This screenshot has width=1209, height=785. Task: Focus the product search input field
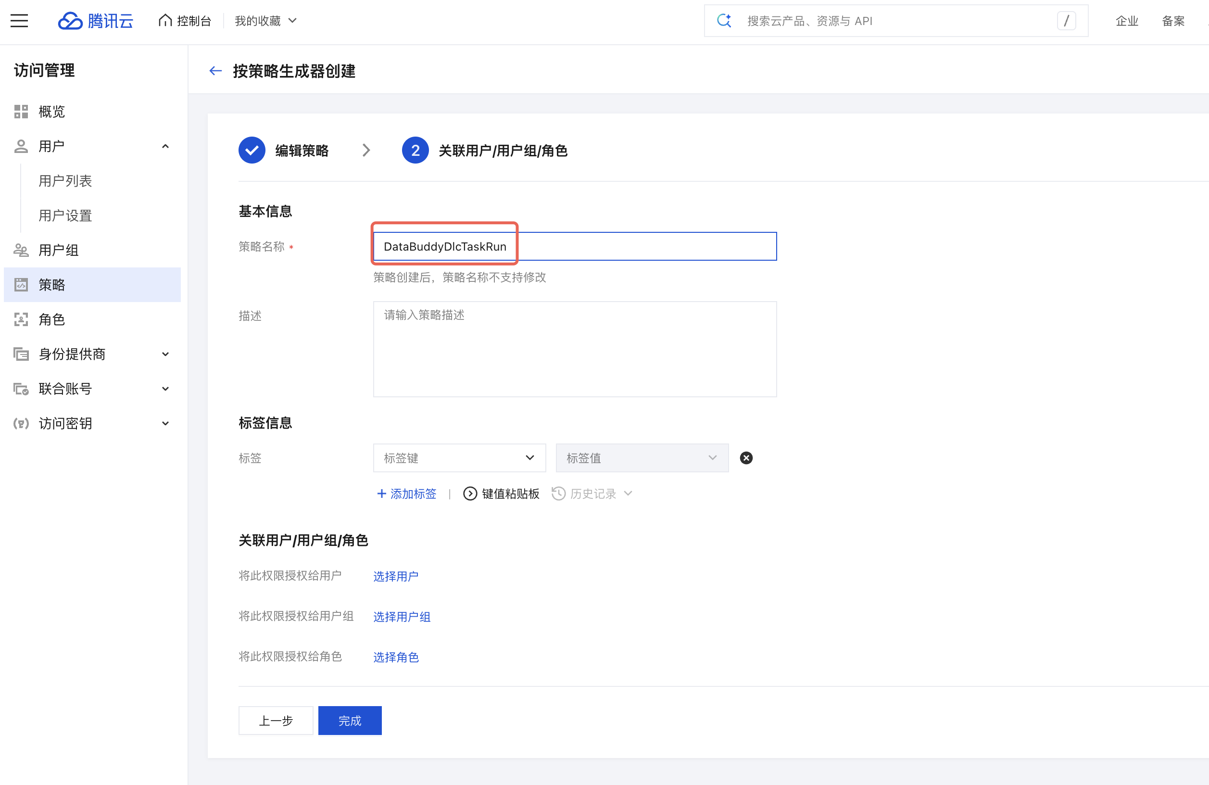click(895, 21)
